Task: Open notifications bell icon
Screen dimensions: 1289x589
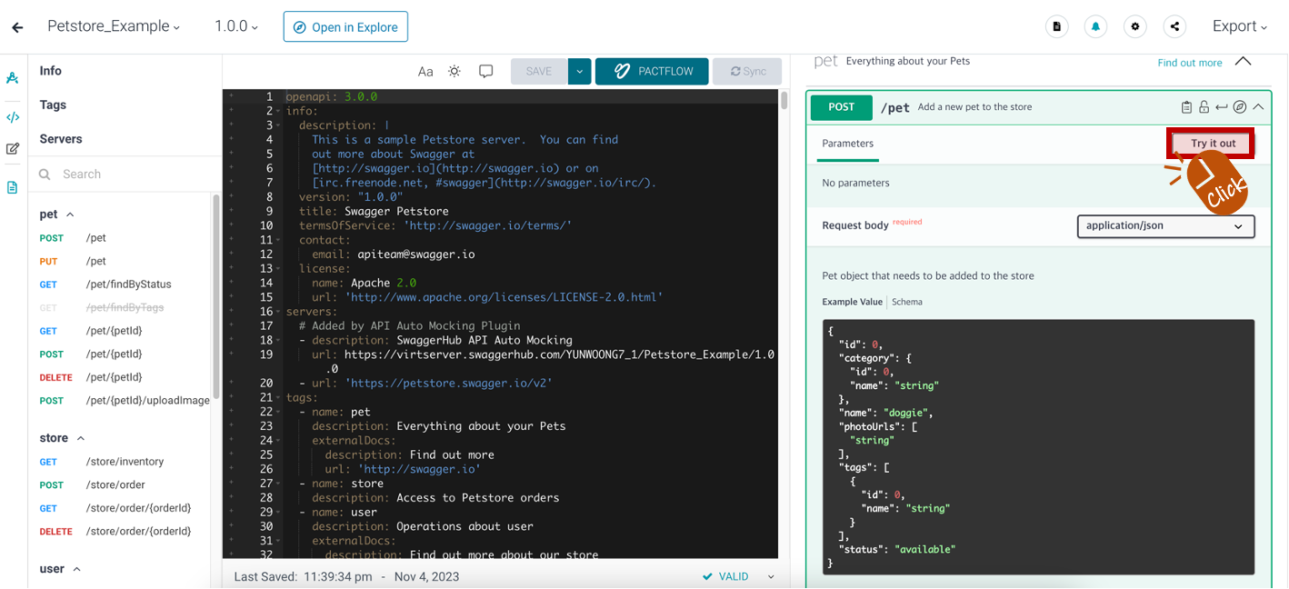Action: [x=1095, y=26]
